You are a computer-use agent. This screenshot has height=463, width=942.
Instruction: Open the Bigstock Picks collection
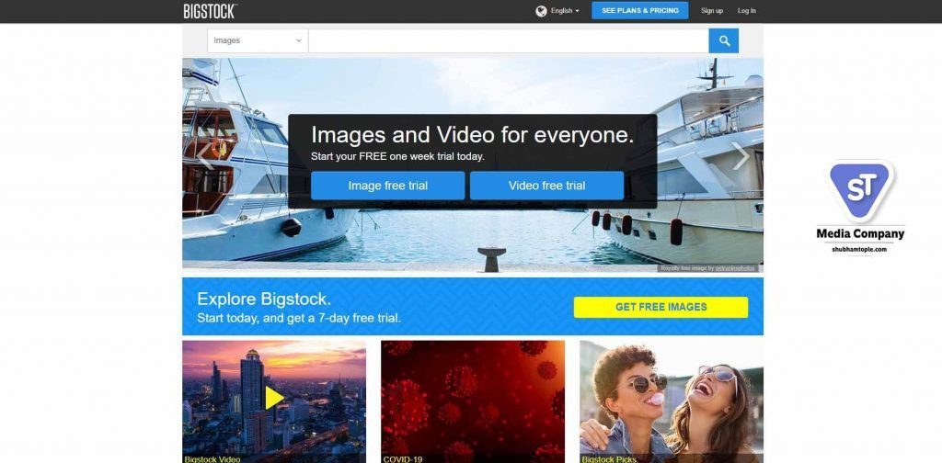672,401
